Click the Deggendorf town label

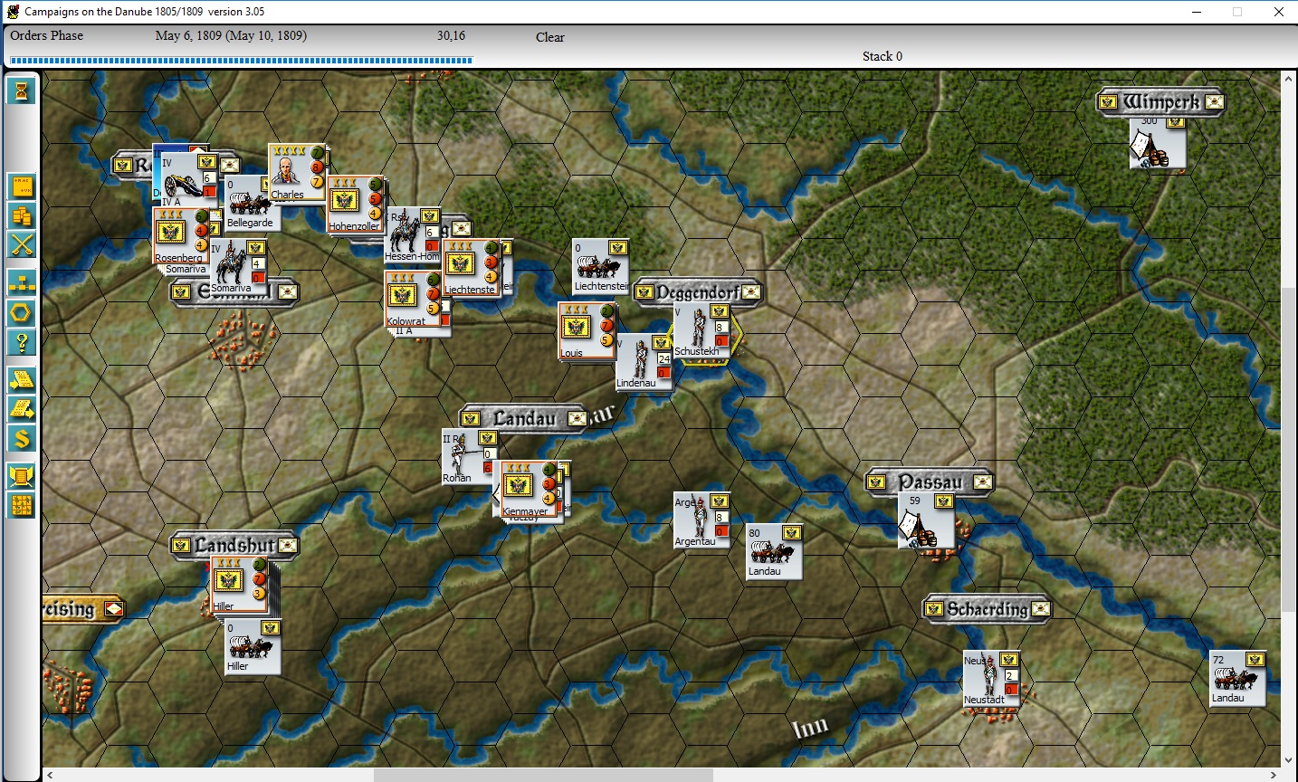(x=698, y=292)
